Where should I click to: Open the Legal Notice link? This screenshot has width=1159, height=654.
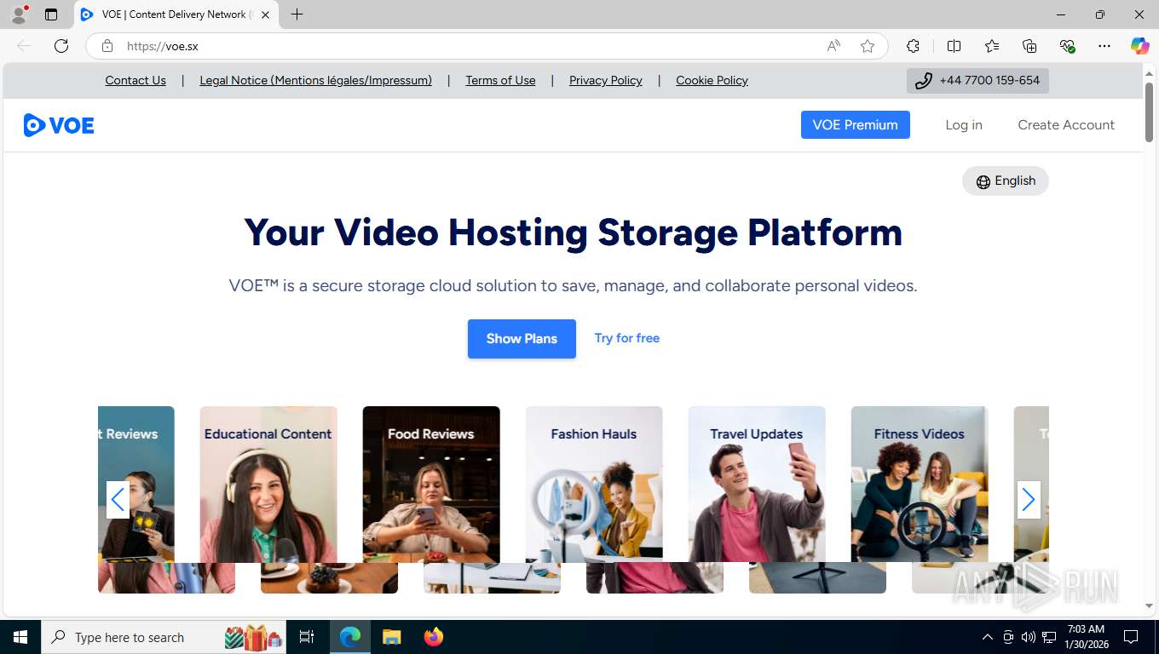click(315, 80)
